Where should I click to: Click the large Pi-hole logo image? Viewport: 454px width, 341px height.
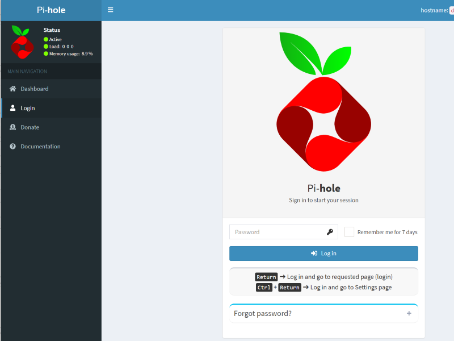tap(323, 102)
